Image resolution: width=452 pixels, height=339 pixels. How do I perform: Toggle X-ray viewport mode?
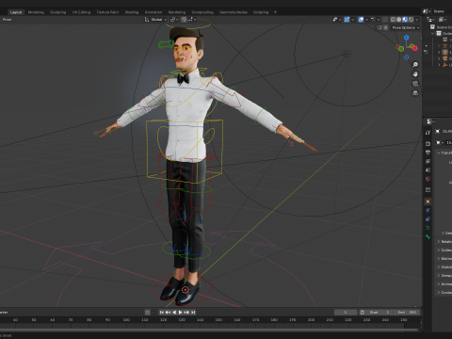(385, 20)
